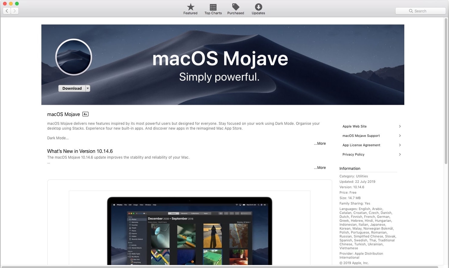Viewport: 449px width, 268px height.
Task: Click the 'Family Sharing: Yes' entry
Action: point(354,203)
